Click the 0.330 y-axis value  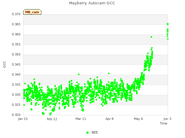16,95
